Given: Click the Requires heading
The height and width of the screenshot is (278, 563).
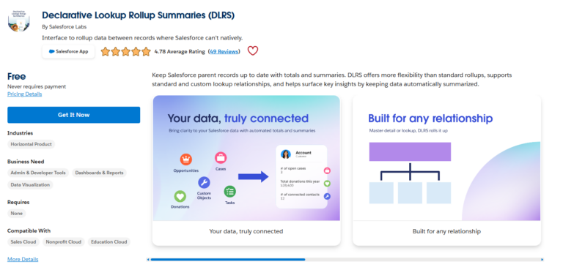Looking at the screenshot, I should [18, 202].
